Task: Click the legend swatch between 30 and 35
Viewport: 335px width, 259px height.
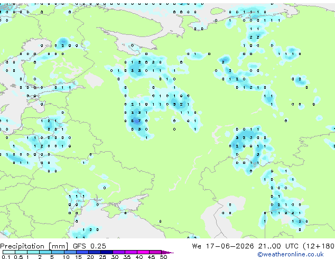Action: pyautogui.click(x=118, y=252)
